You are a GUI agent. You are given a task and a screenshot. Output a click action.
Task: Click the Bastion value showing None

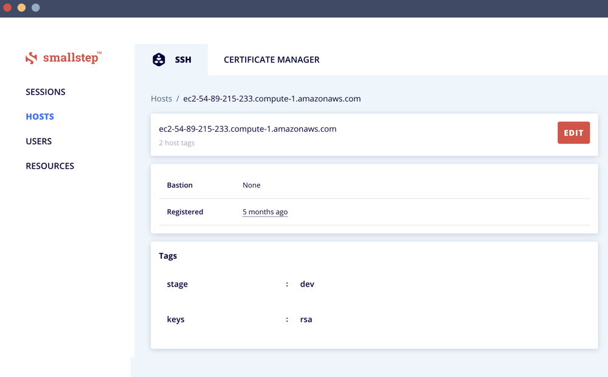coord(251,185)
